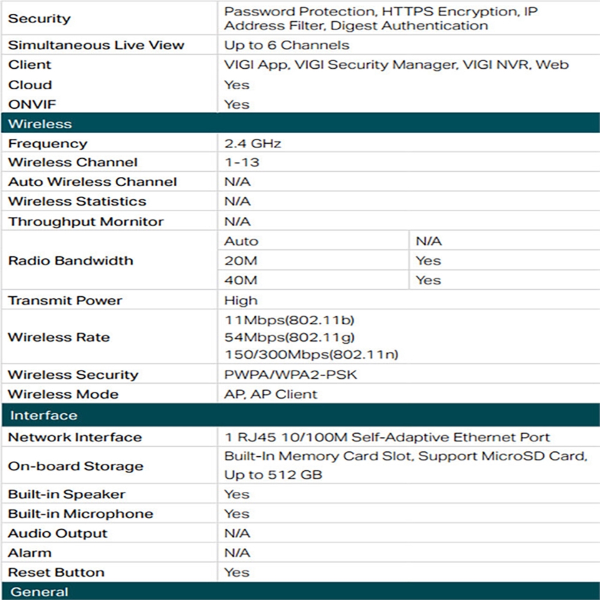Click the 'AP, AP Client' wireless mode value
Image resolution: width=600 pixels, height=600 pixels.
tap(271, 394)
